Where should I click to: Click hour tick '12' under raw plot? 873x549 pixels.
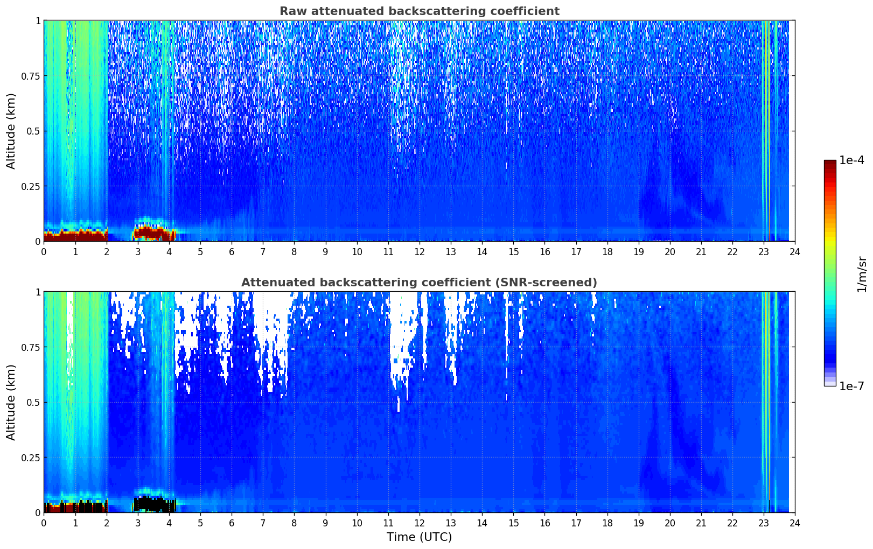tap(419, 251)
